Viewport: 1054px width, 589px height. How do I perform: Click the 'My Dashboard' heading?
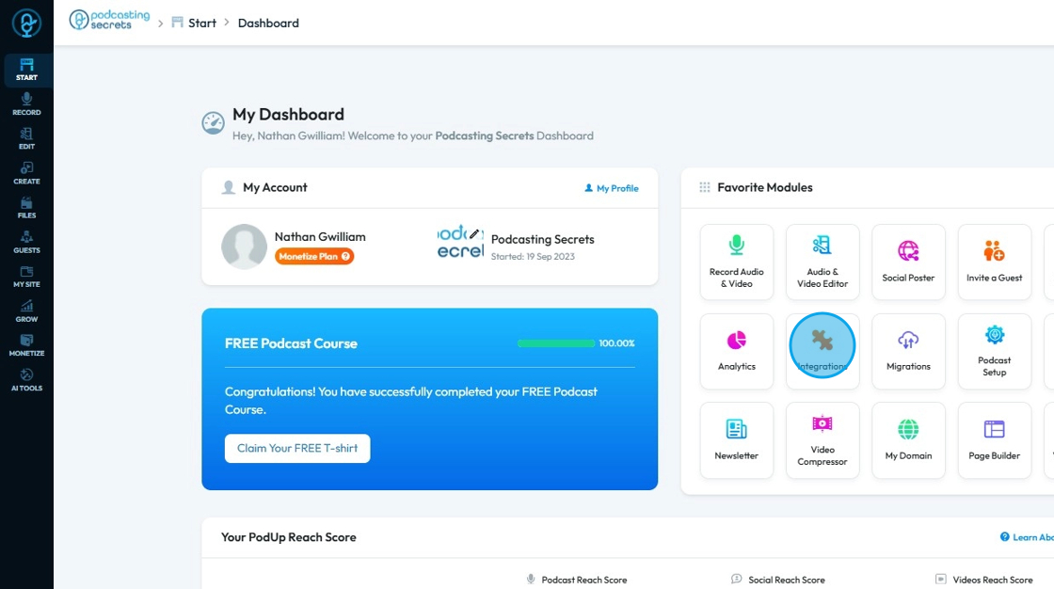pos(288,114)
